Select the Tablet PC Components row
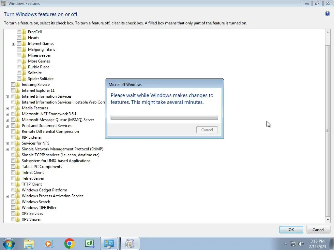 coord(42,167)
